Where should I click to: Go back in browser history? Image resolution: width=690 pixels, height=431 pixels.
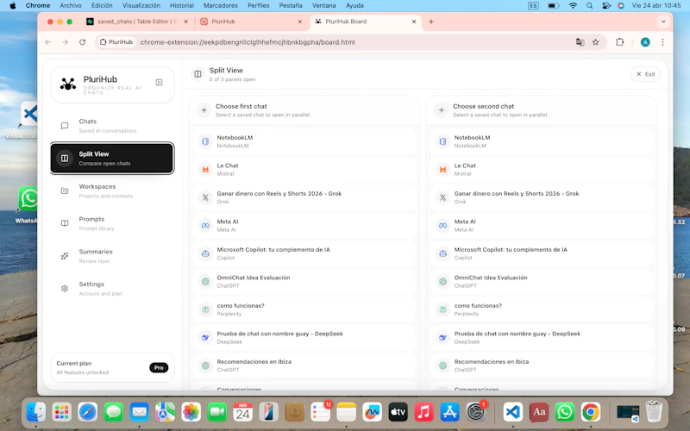pos(48,42)
